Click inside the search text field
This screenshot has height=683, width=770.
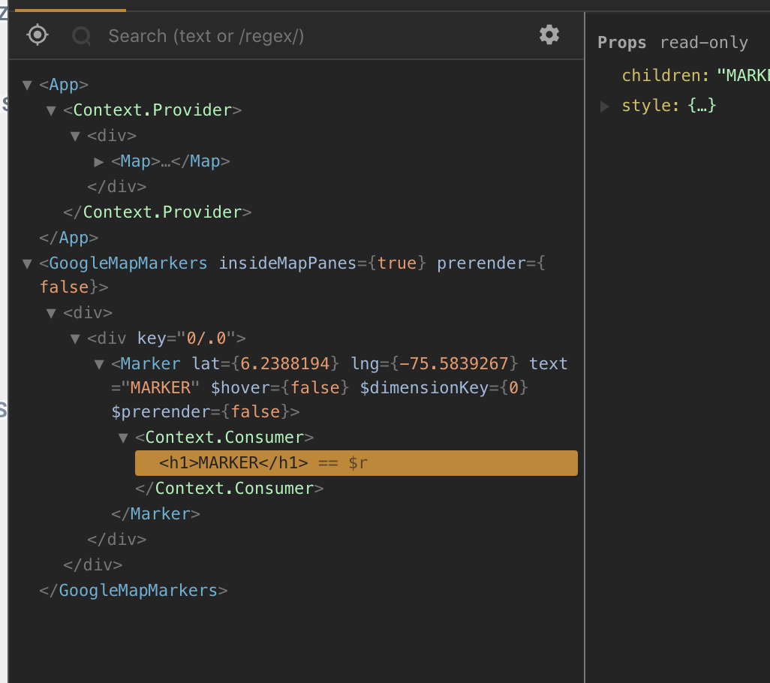(225, 35)
